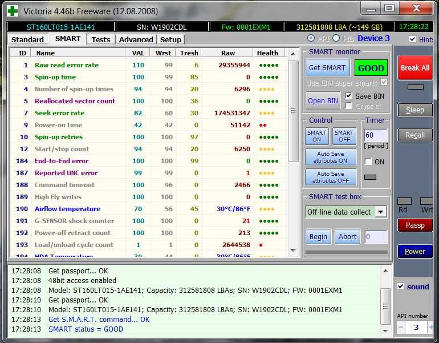Open the SMART tab
Image resolution: width=439 pixels, height=343 pixels.
coord(68,39)
